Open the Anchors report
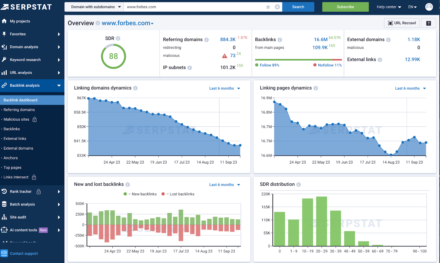This screenshot has width=440, height=263. (10, 158)
